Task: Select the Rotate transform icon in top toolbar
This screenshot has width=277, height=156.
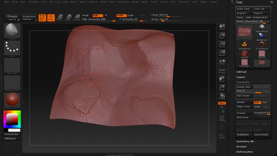Action: tap(77, 18)
